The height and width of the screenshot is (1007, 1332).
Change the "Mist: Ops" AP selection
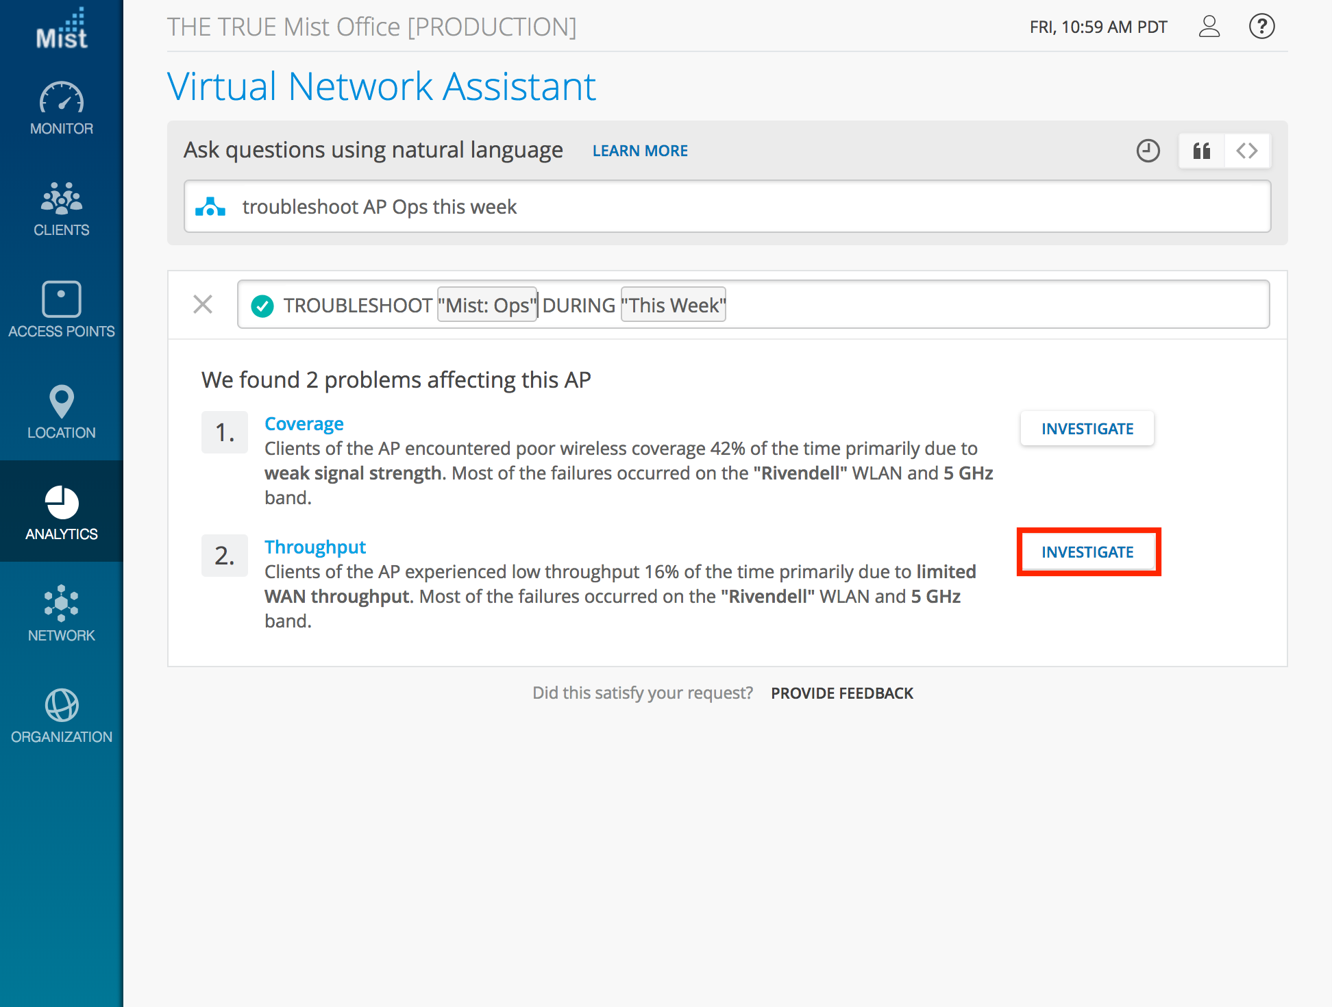(x=487, y=305)
